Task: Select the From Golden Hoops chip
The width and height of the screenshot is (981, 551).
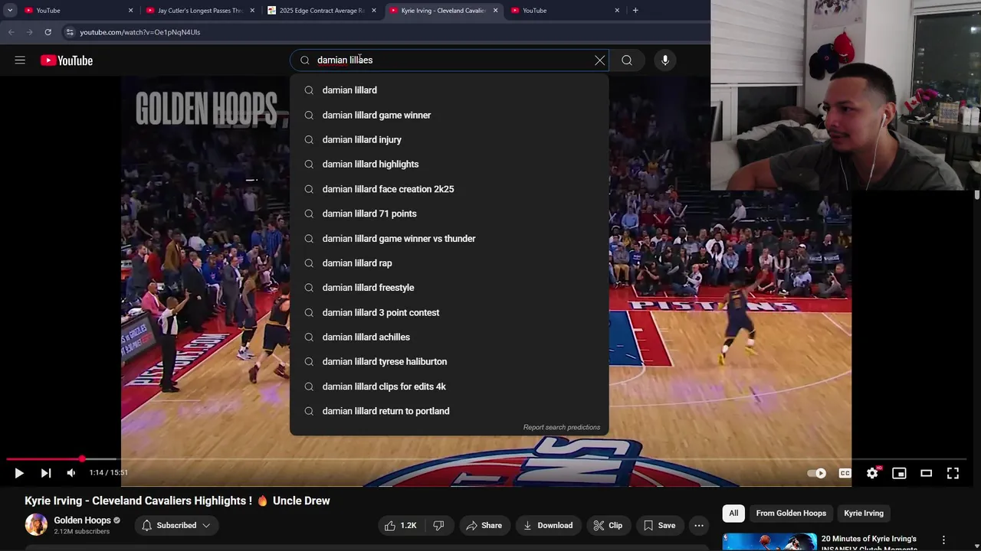Action: click(791, 514)
